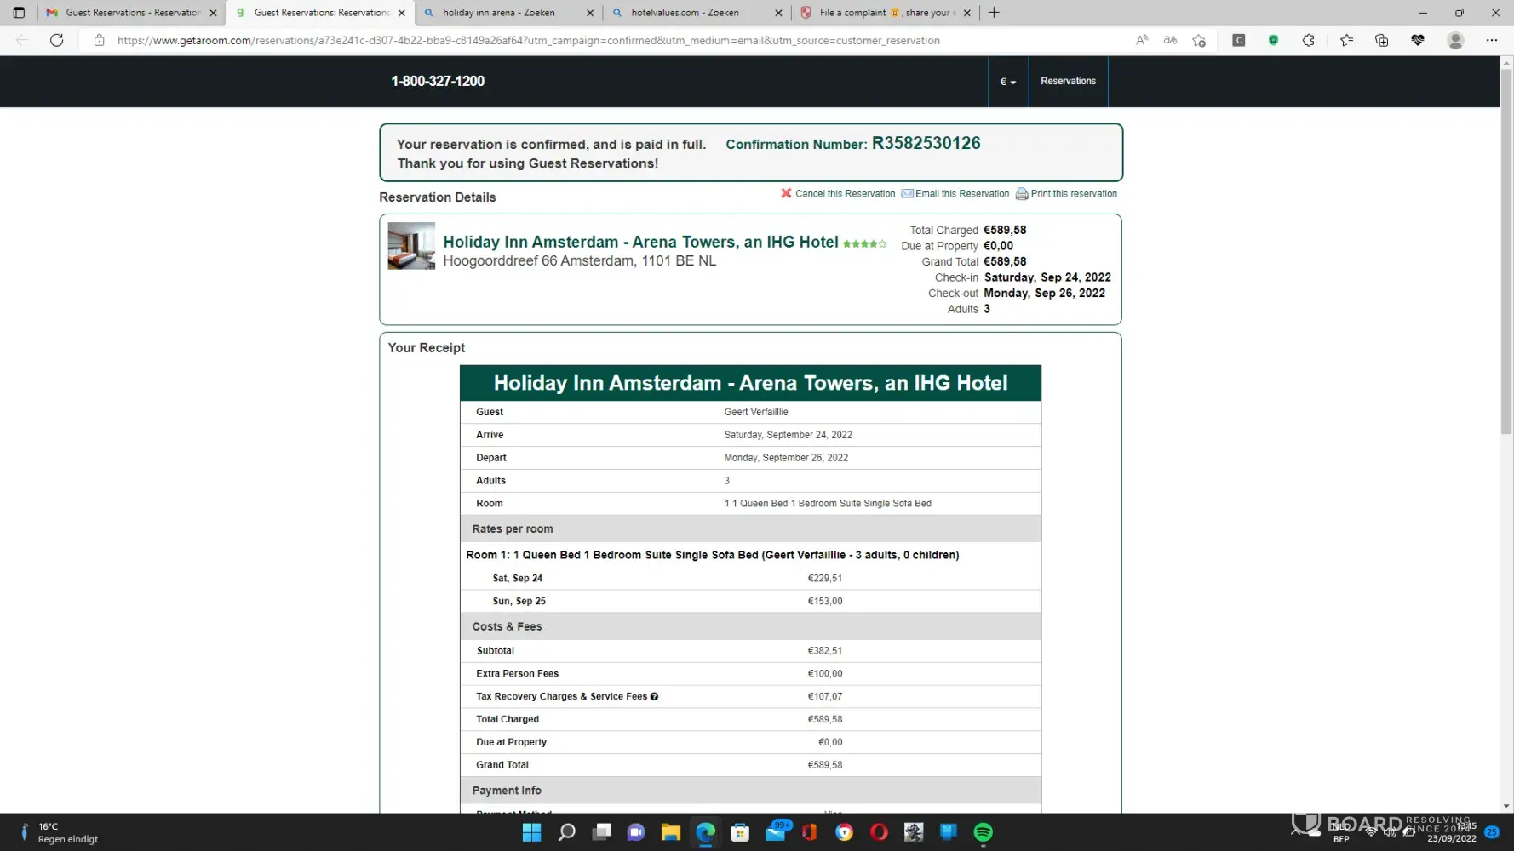Click the Print this reservation printer icon

tap(1021, 194)
